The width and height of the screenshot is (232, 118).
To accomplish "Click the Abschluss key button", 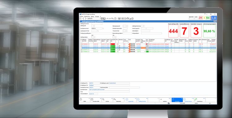I will [200, 100].
